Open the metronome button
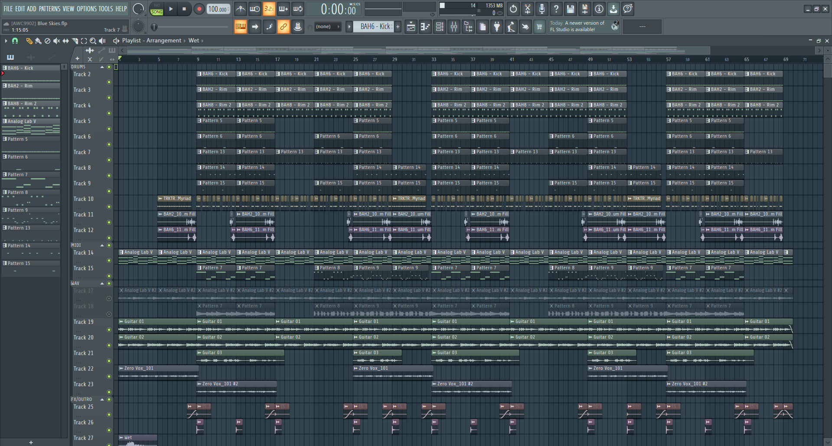832x446 pixels. point(241,9)
